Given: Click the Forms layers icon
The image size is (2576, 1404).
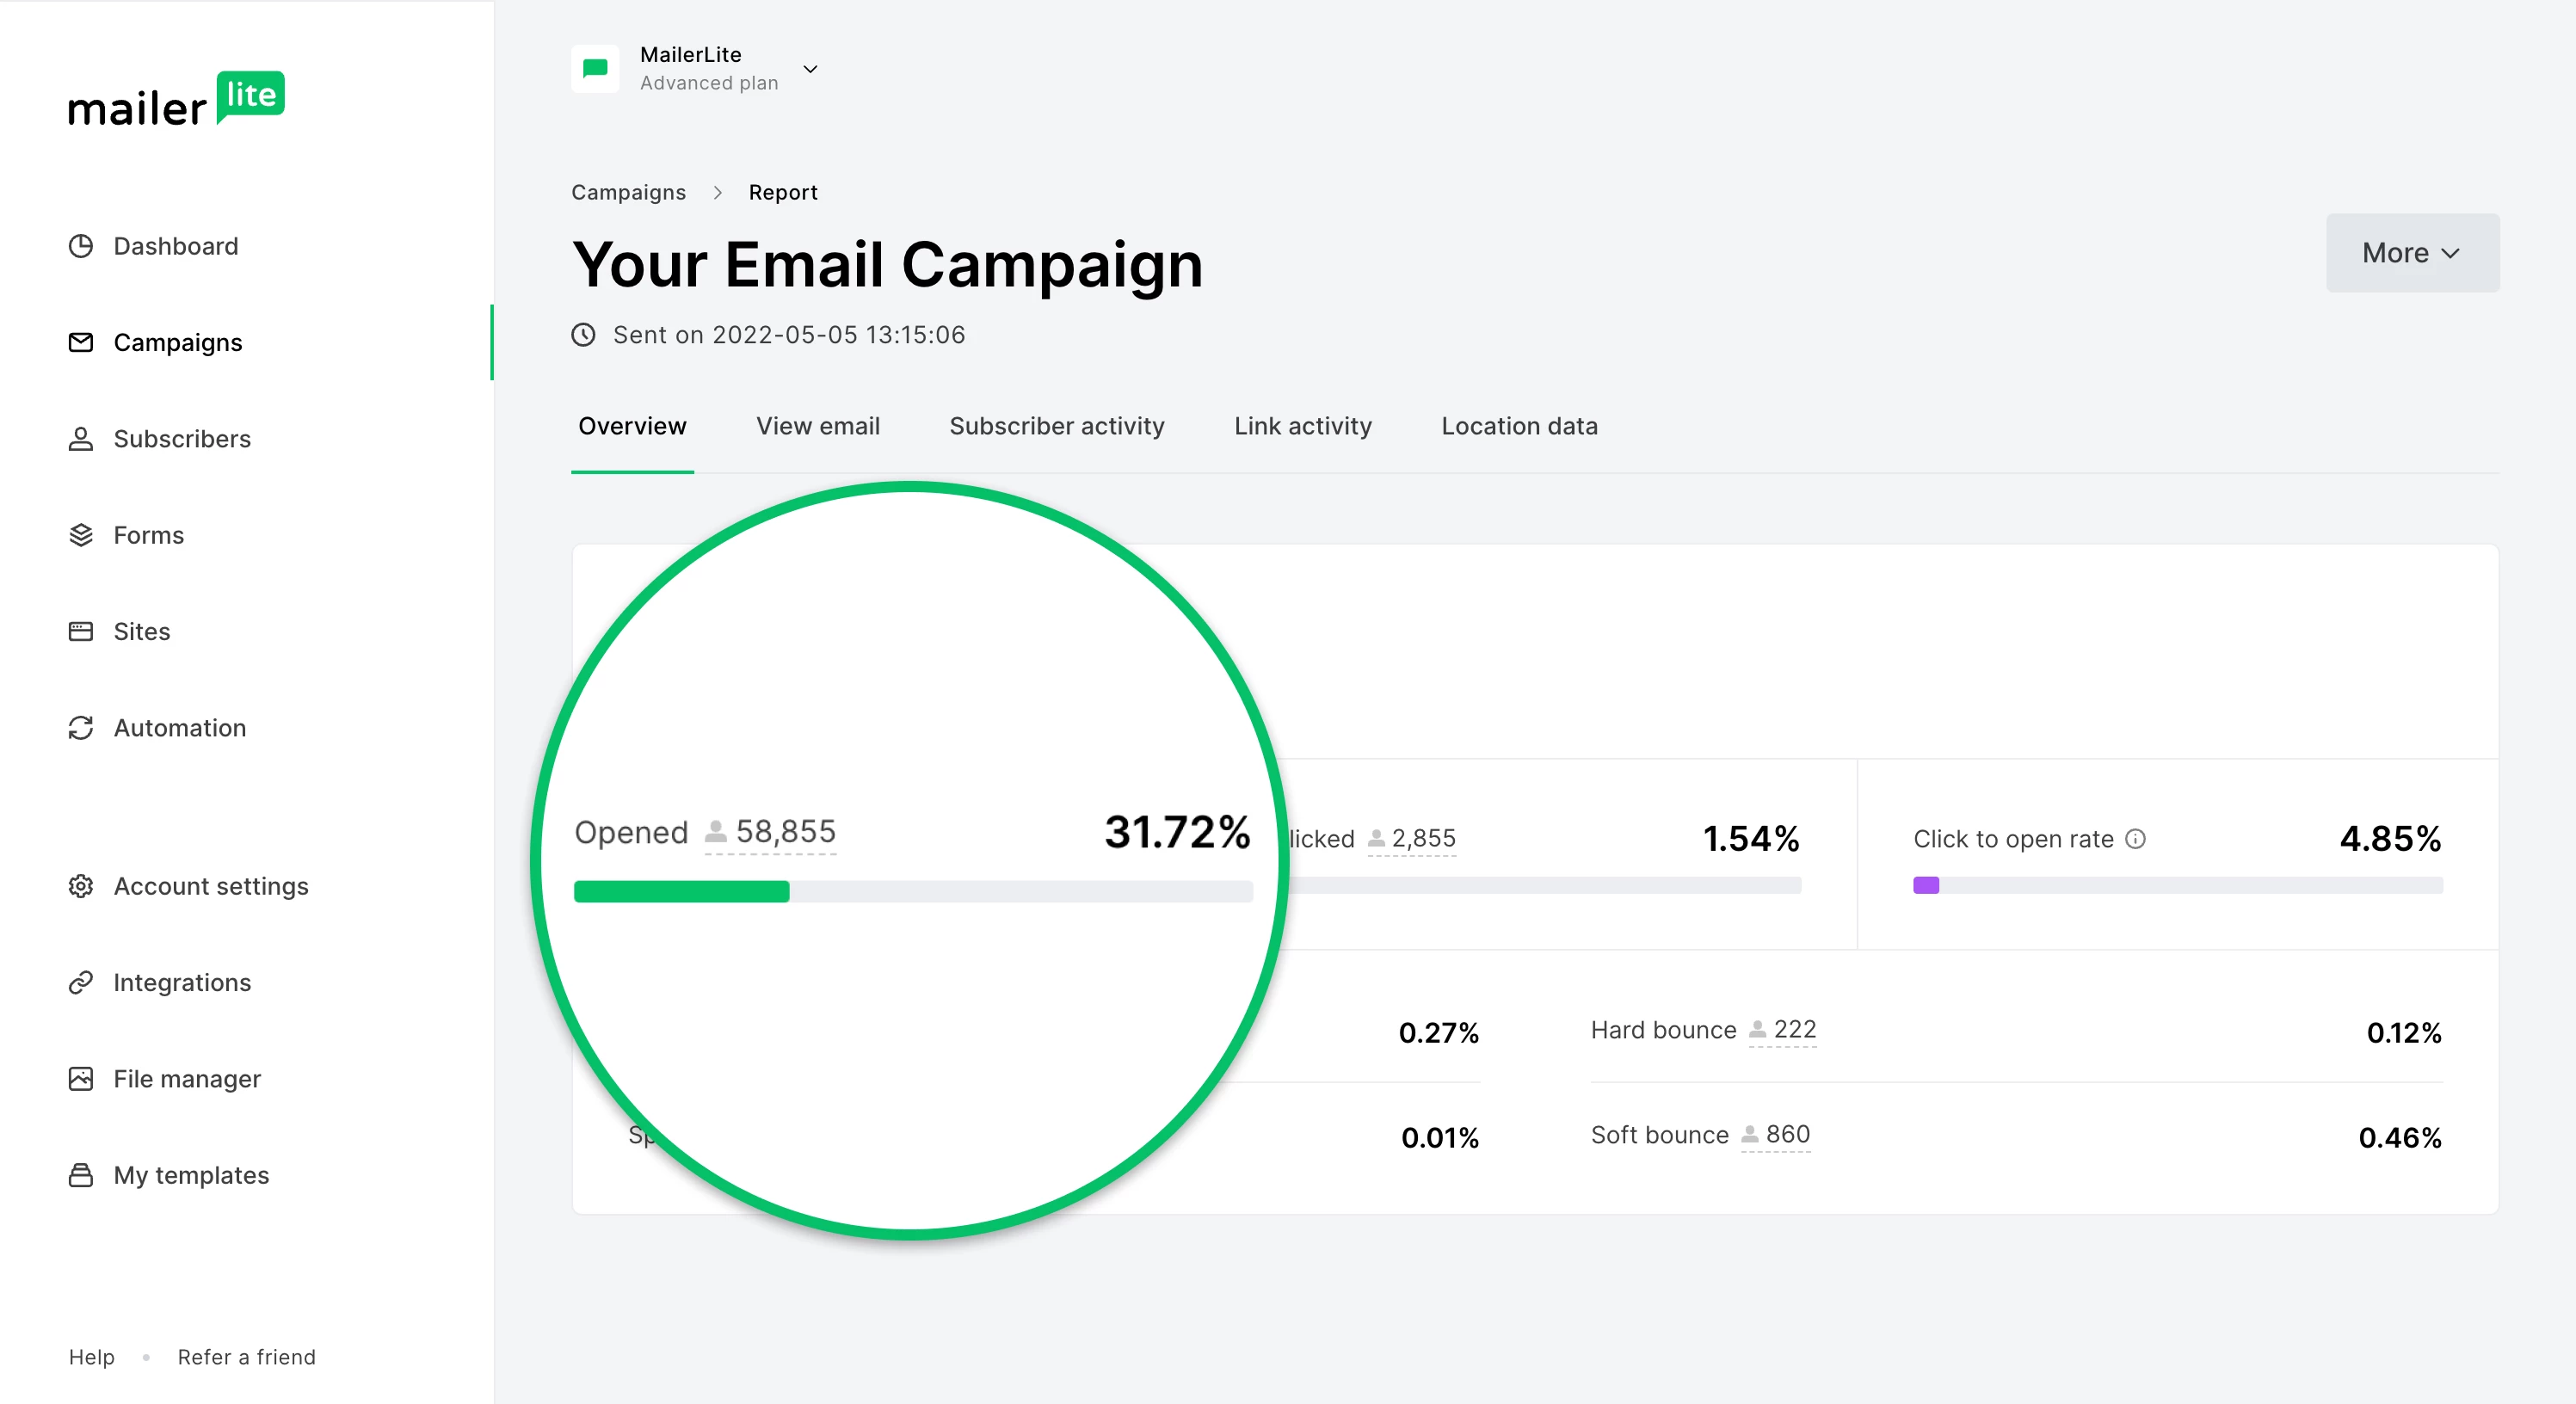Looking at the screenshot, I should click(x=81, y=535).
